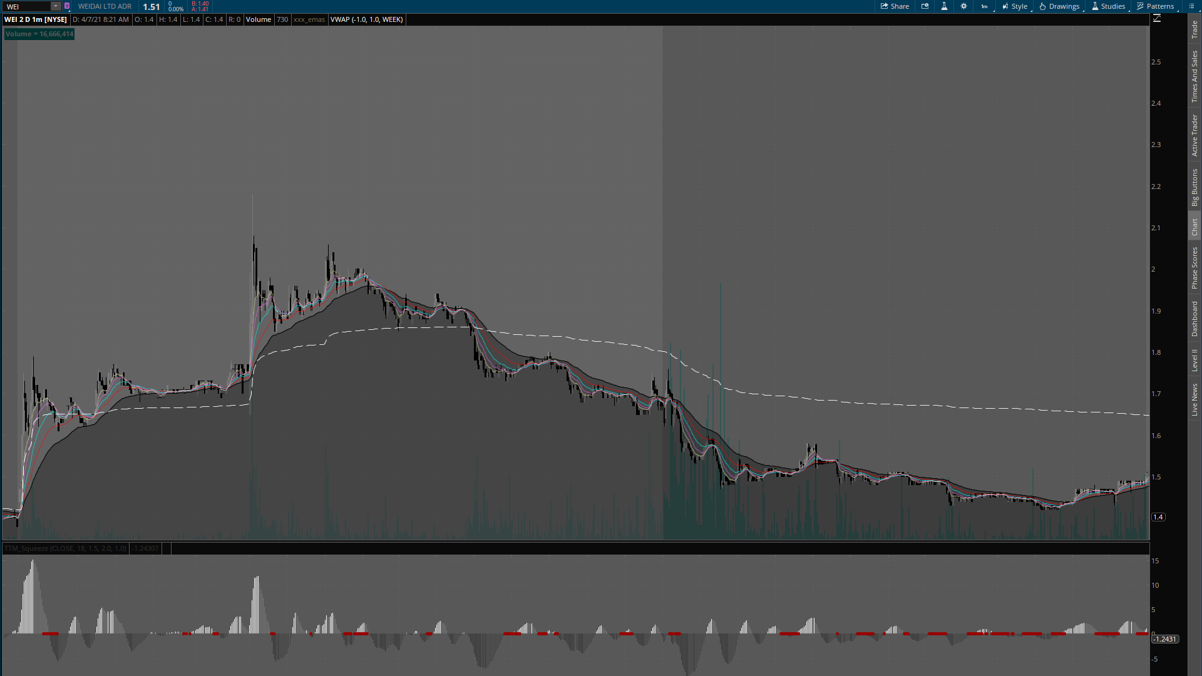The height and width of the screenshot is (676, 1202).
Task: Click the symbol input field showing WEI
Action: pos(26,6)
